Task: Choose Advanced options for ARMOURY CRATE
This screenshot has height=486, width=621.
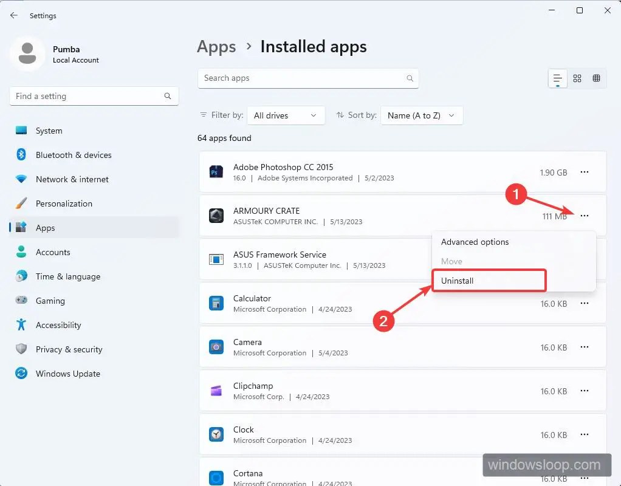Action: click(475, 242)
